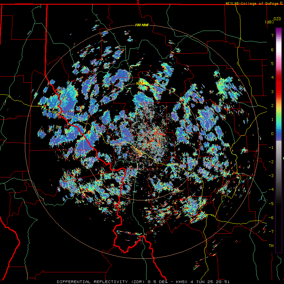Choose the -5 scale value

coord(271,204)
